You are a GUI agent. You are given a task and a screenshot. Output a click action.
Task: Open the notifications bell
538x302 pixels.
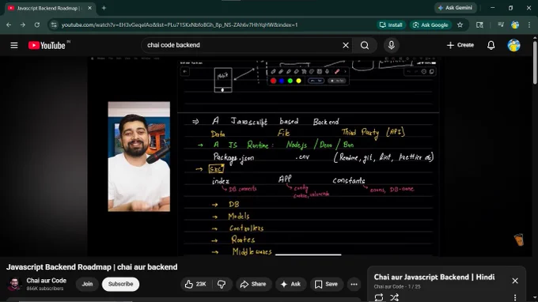click(x=491, y=45)
